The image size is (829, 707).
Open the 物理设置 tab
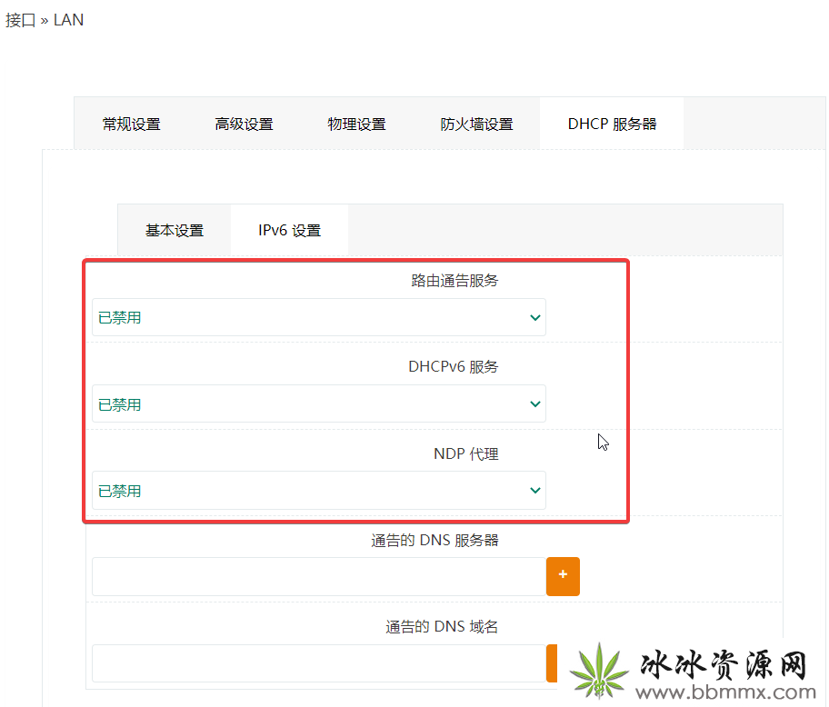[356, 124]
